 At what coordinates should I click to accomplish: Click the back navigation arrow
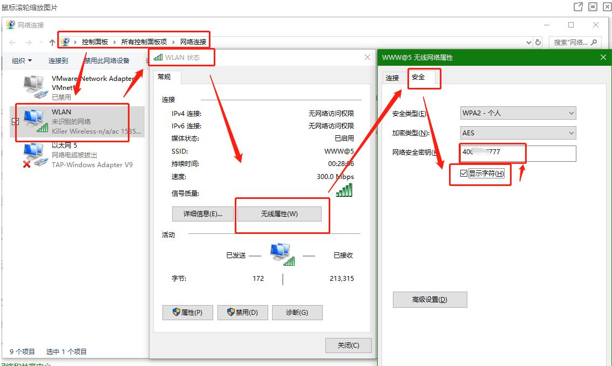click(x=12, y=42)
